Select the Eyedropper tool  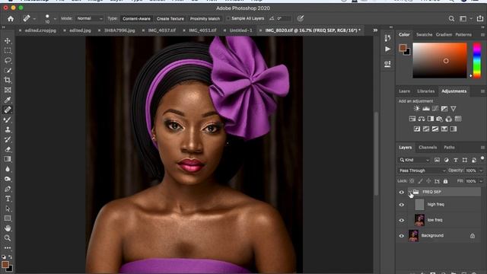click(8, 100)
